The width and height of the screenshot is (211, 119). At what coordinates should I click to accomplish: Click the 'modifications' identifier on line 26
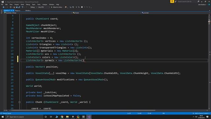tap(66, 80)
